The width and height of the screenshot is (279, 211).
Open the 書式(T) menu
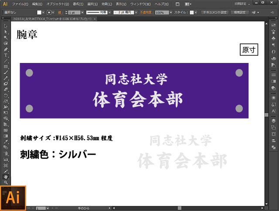tap(78, 4)
